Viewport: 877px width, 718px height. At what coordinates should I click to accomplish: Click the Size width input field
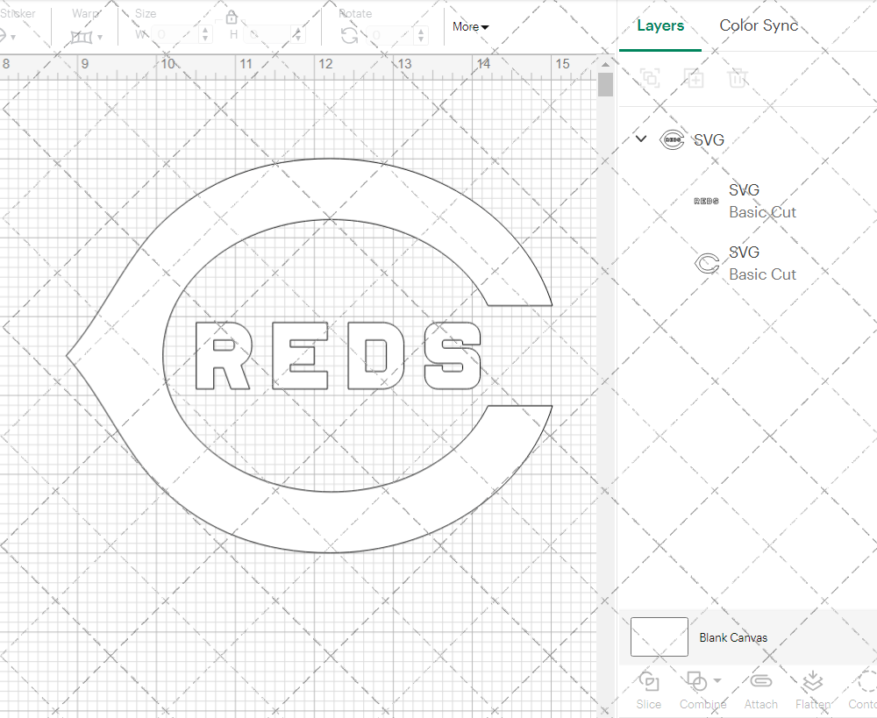pos(175,35)
